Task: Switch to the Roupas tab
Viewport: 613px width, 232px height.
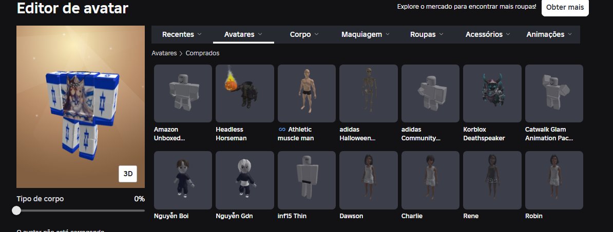Action: [427, 34]
